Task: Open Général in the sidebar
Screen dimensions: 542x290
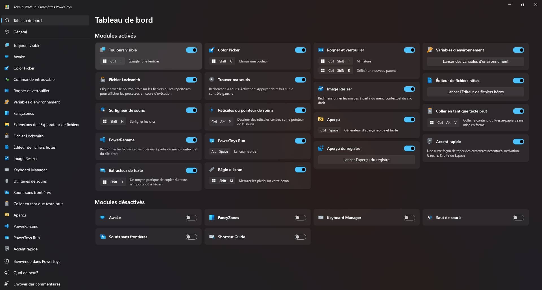Action: tap(45, 32)
